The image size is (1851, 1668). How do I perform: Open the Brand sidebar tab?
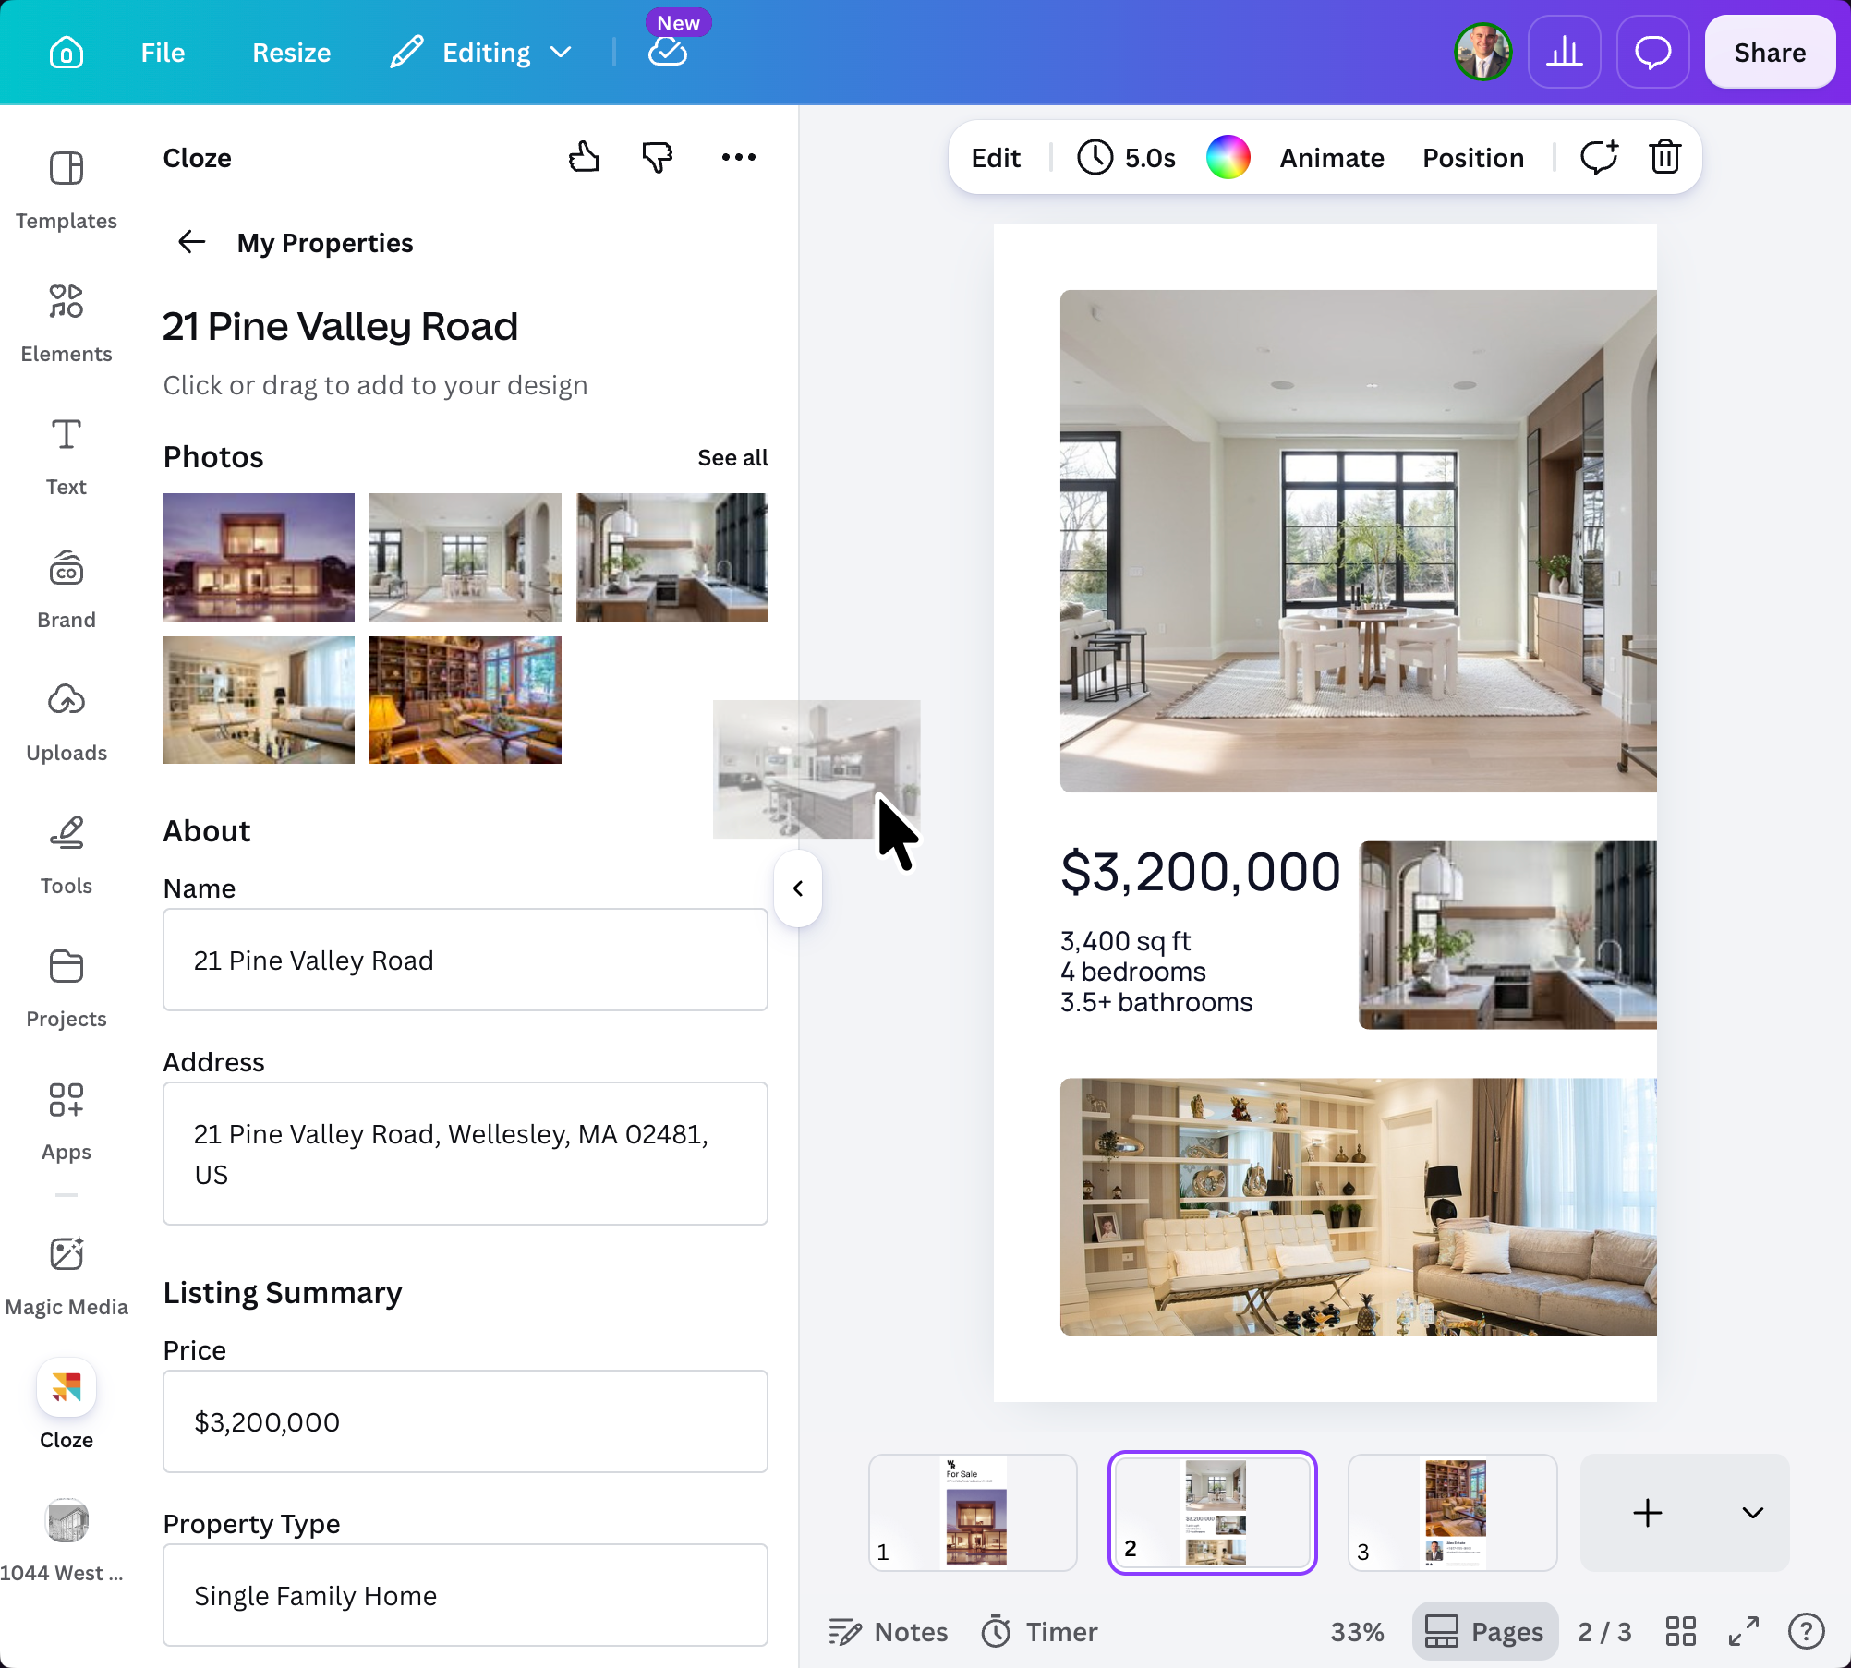(67, 590)
